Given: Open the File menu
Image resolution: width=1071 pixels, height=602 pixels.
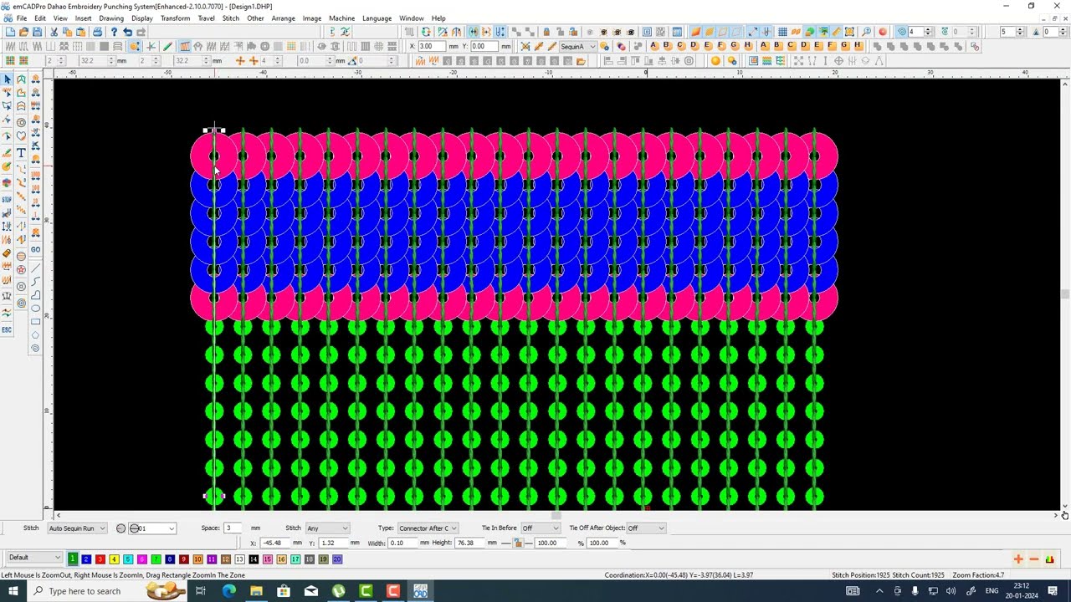Looking at the screenshot, I should point(22,18).
